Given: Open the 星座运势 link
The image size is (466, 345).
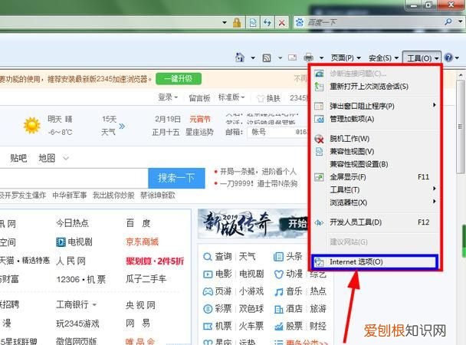Looking at the screenshot, I should click(199, 132).
